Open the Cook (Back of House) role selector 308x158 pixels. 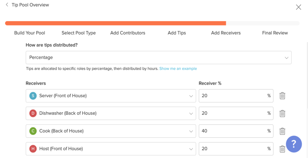point(191,131)
